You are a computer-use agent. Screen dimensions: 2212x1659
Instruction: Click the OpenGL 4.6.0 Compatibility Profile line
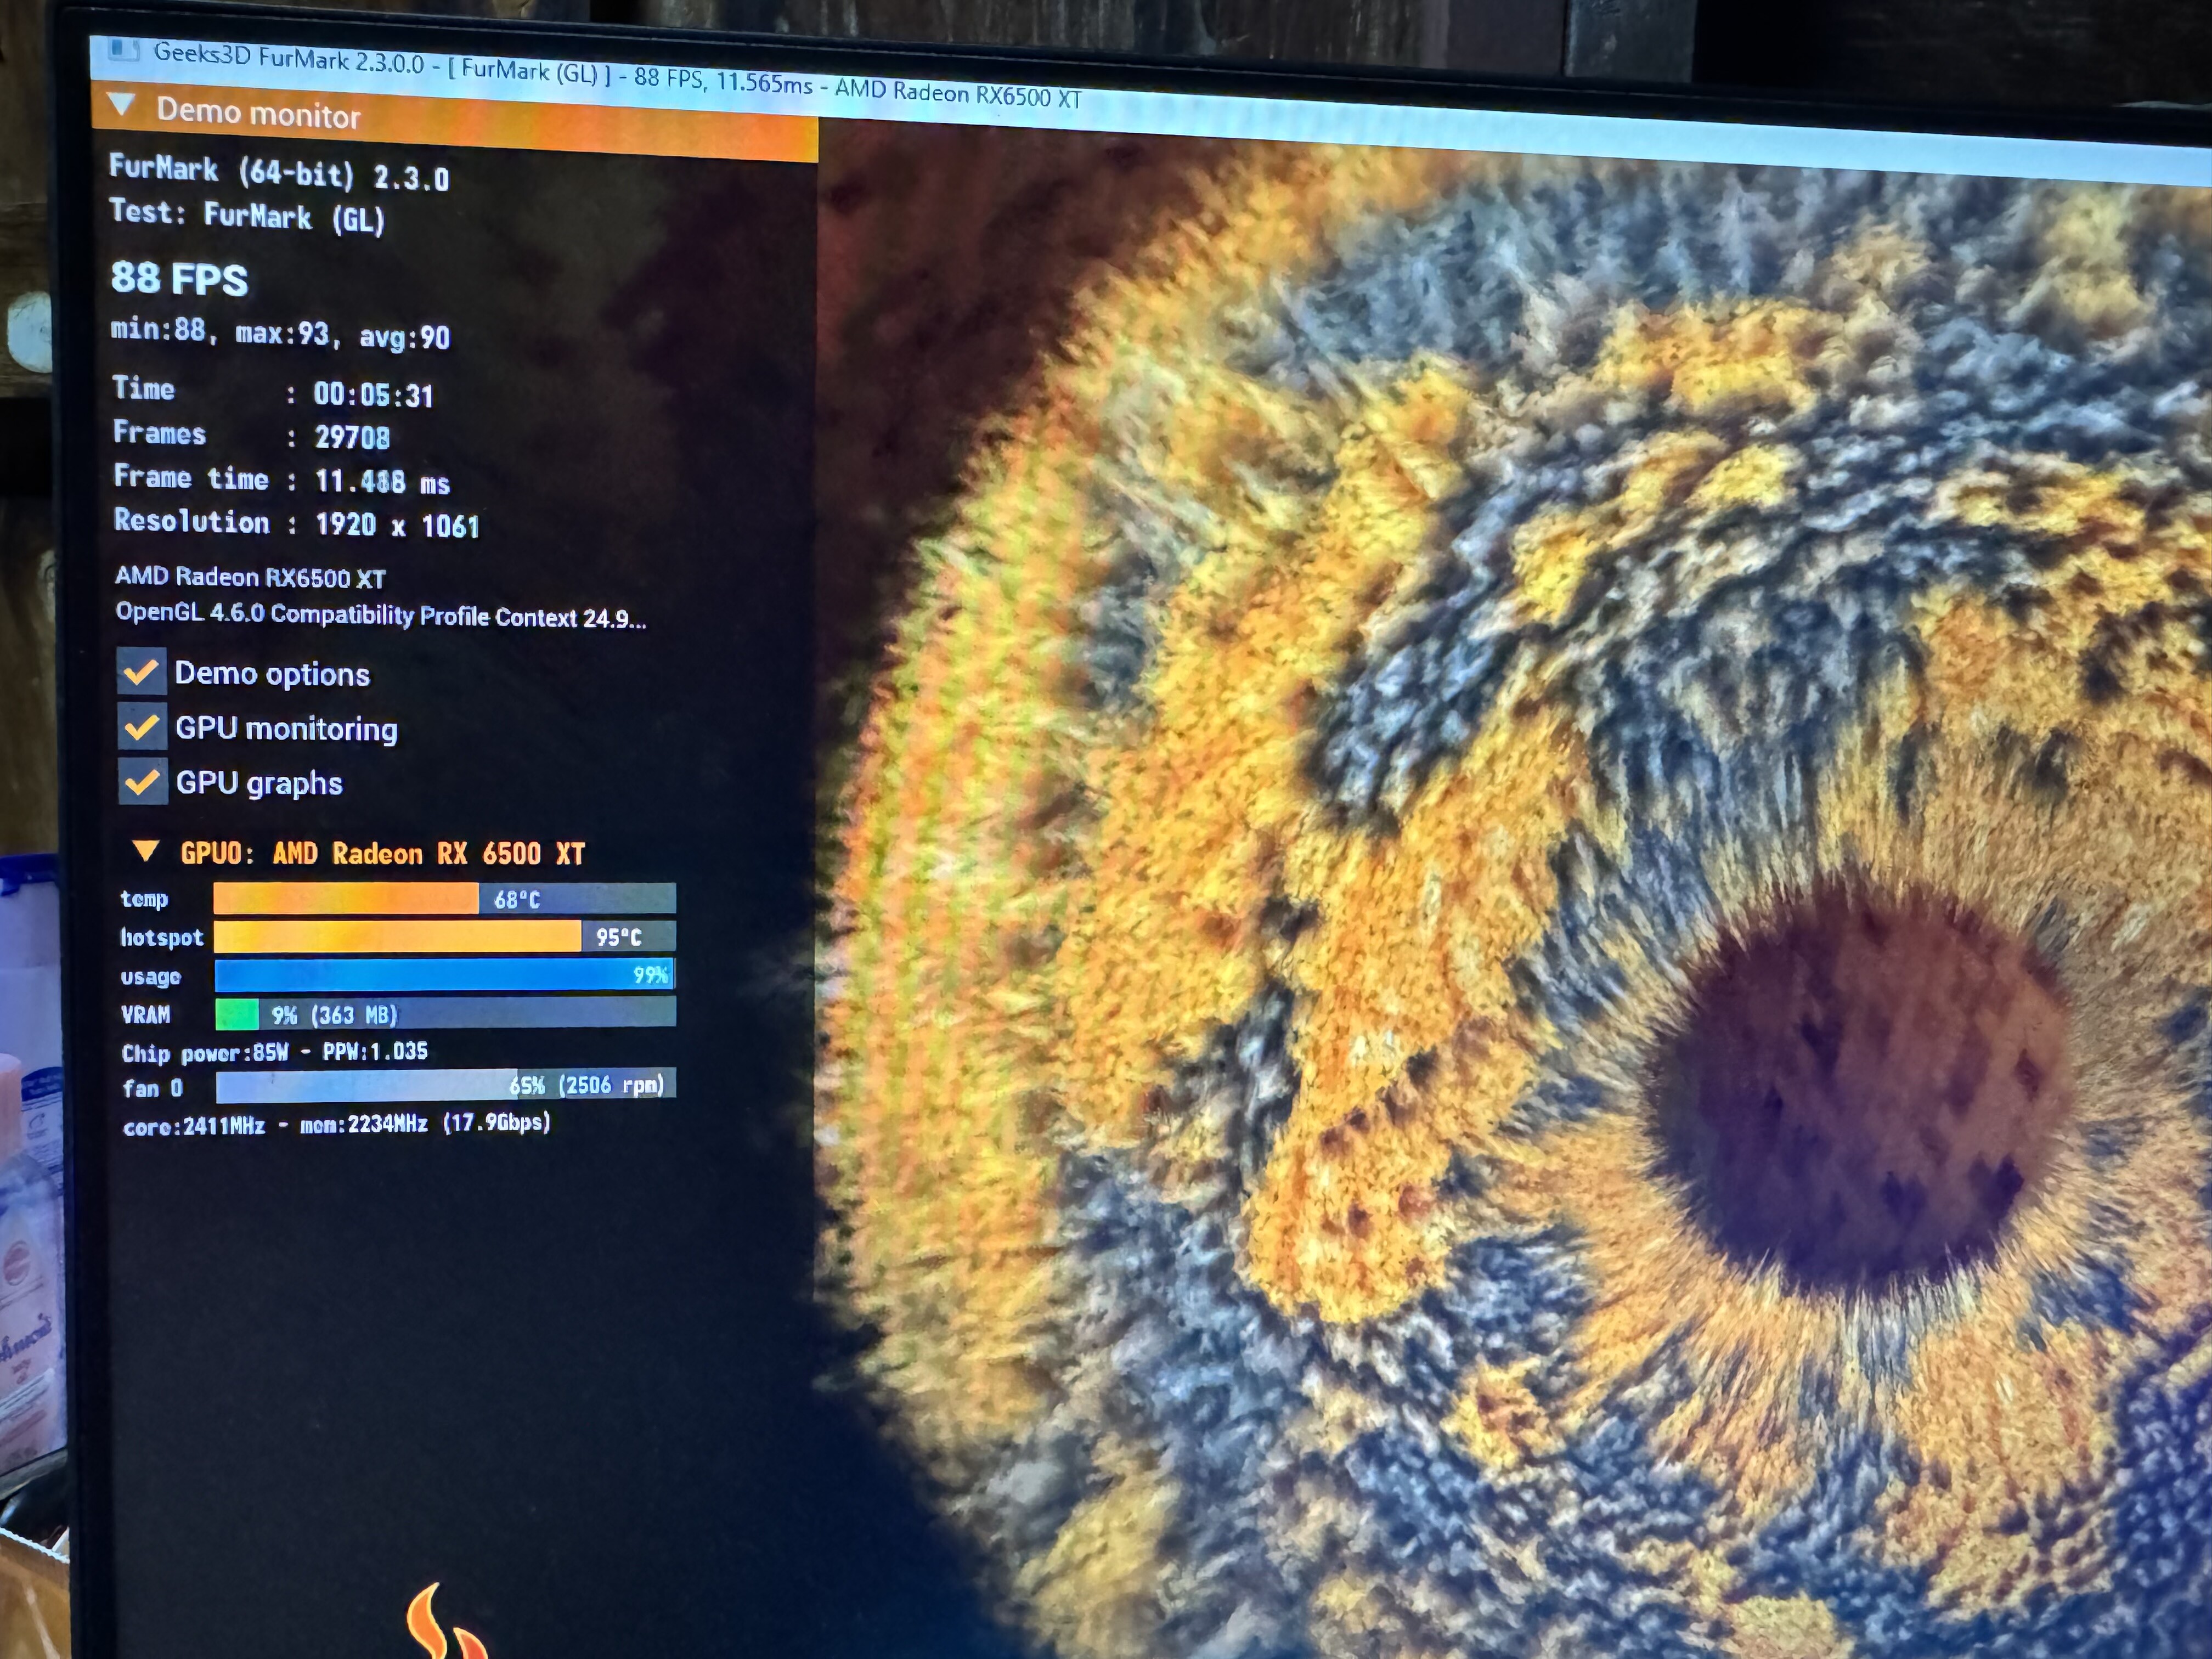[381, 615]
